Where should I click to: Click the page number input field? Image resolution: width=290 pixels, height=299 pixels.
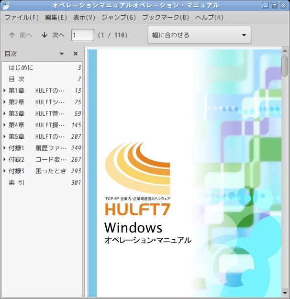(x=83, y=35)
